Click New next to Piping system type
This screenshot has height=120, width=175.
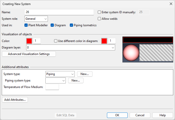click(76, 80)
